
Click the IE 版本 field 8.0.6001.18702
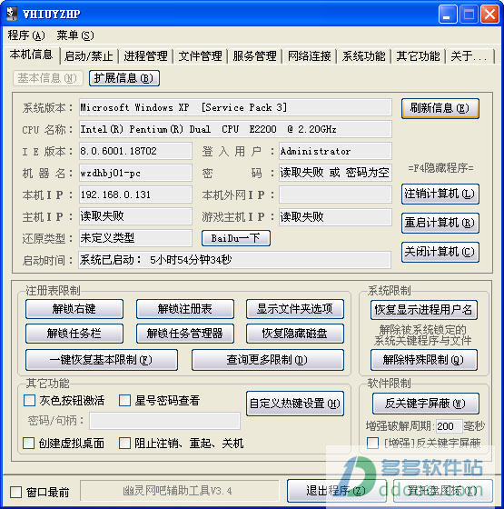tap(135, 151)
